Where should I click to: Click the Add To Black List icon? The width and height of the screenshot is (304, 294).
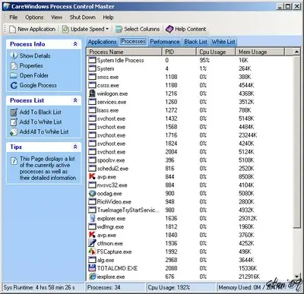(14, 112)
